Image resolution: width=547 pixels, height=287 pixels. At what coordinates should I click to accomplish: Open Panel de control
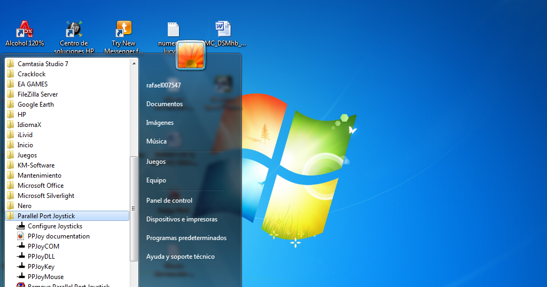[169, 200]
